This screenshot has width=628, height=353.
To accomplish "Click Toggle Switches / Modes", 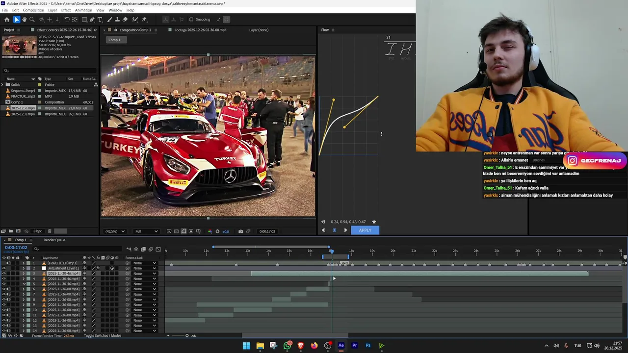I will pyautogui.click(x=103, y=336).
